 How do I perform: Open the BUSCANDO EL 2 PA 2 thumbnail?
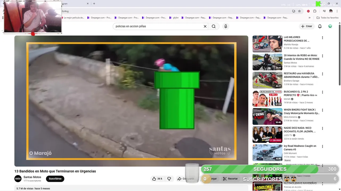click(267, 98)
